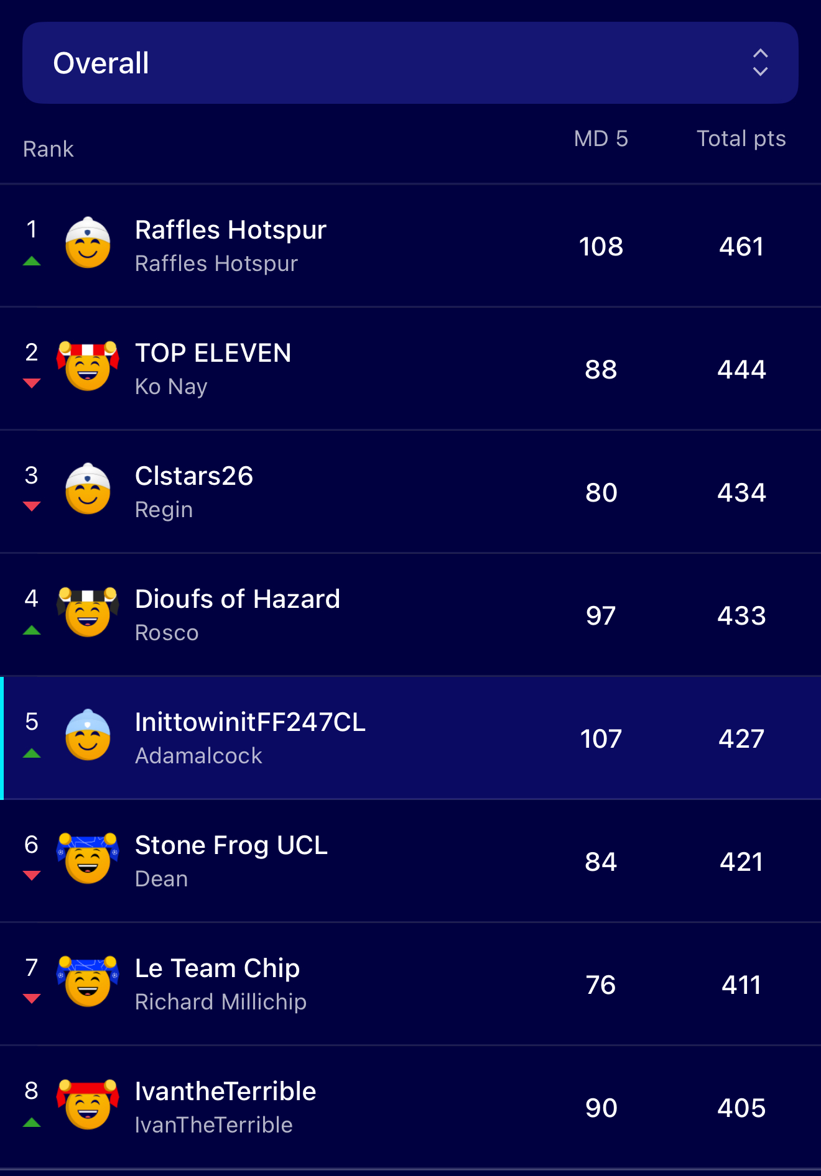Click red down arrow under rank 2
The image size is (821, 1176).
(32, 384)
